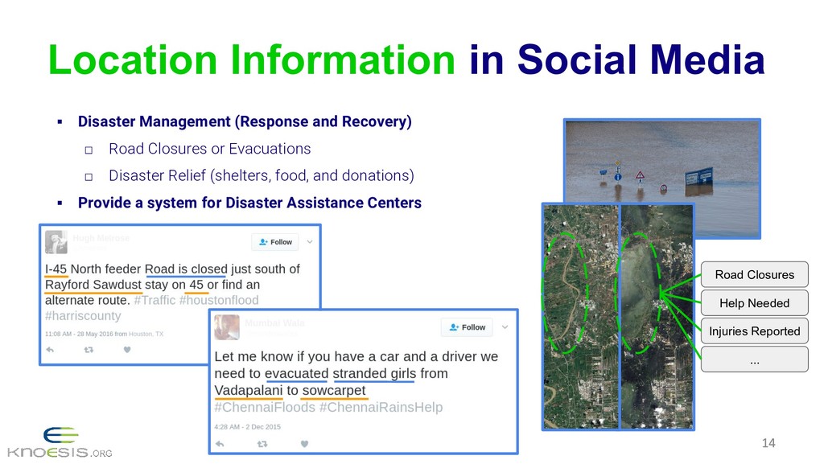Image resolution: width=824 pixels, height=464 pixels.
Task: Click like heart on I-45 tweet
Action: pyautogui.click(x=127, y=350)
